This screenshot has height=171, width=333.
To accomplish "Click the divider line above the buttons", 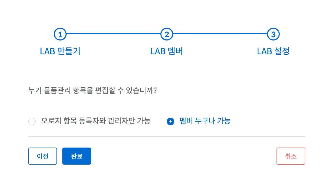I will point(167,137).
